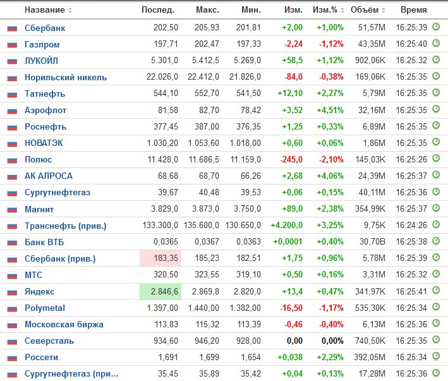The image size is (448, 381).
Task: Click the change value +4.200,0
Action: [286, 226]
